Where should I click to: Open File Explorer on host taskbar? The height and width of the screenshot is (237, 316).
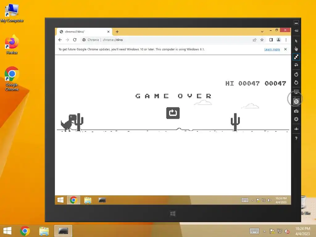coord(44,231)
